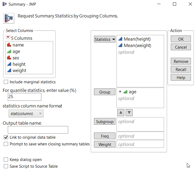This screenshot has width=196, height=172.
Task: Tick the Keep dialog open checkbox
Action: 6,160
